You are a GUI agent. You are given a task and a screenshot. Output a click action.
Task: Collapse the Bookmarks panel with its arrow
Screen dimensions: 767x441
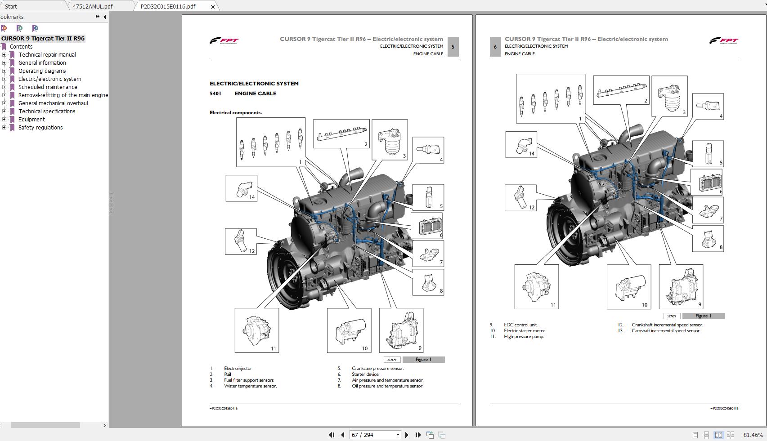(104, 17)
